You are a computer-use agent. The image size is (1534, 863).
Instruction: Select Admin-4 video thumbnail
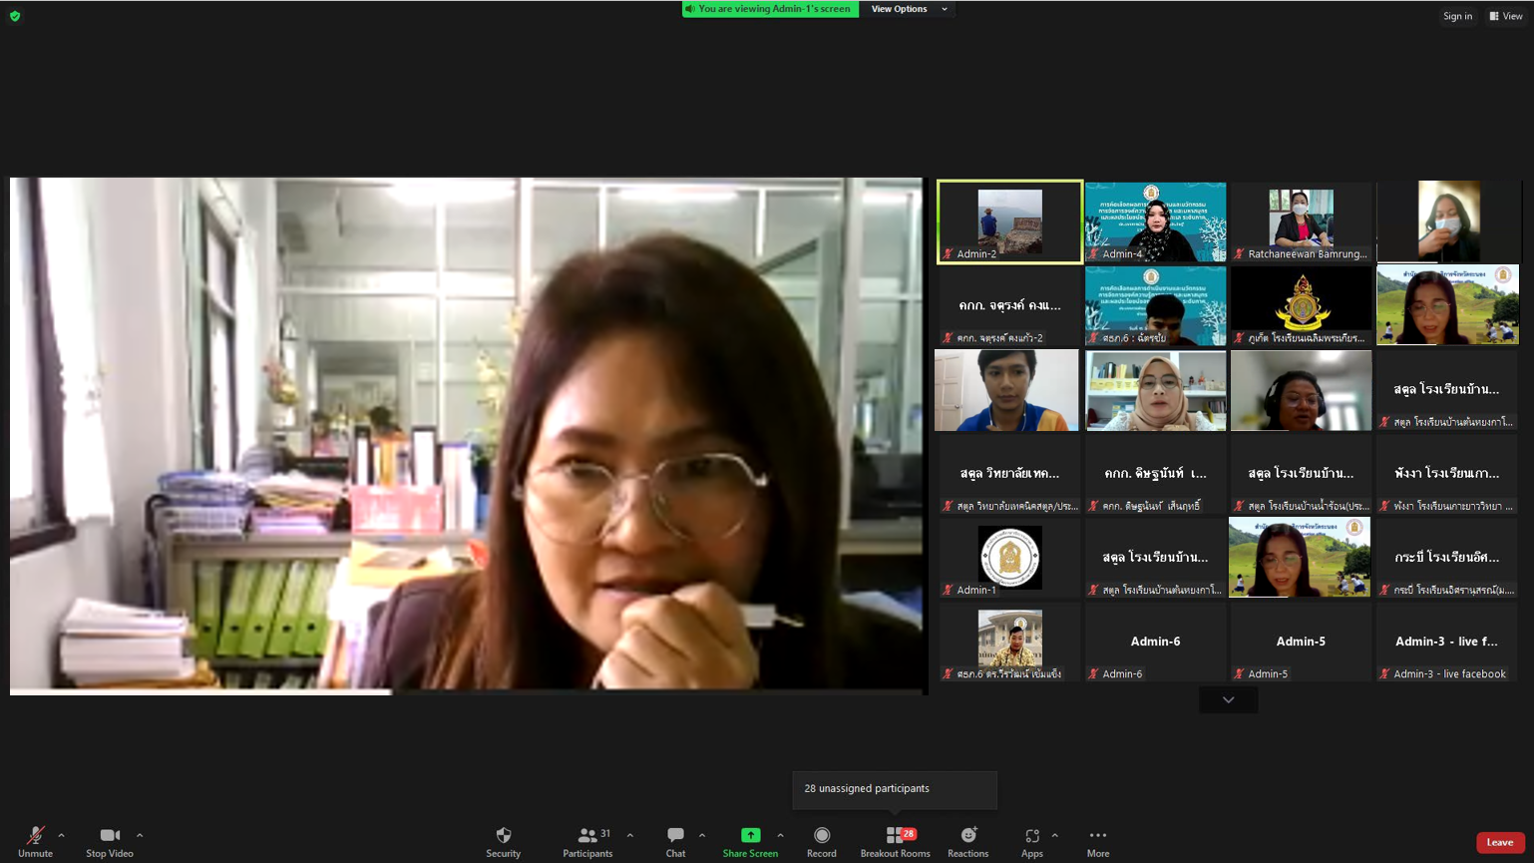(1155, 221)
